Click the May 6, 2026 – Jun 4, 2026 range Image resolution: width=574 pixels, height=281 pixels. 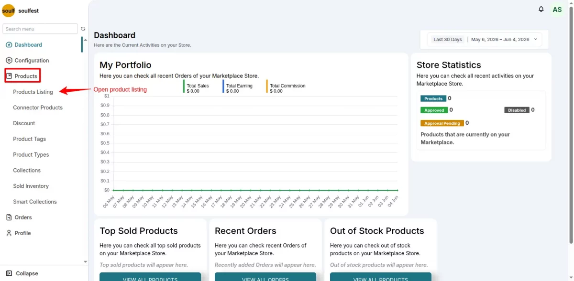[500, 39]
